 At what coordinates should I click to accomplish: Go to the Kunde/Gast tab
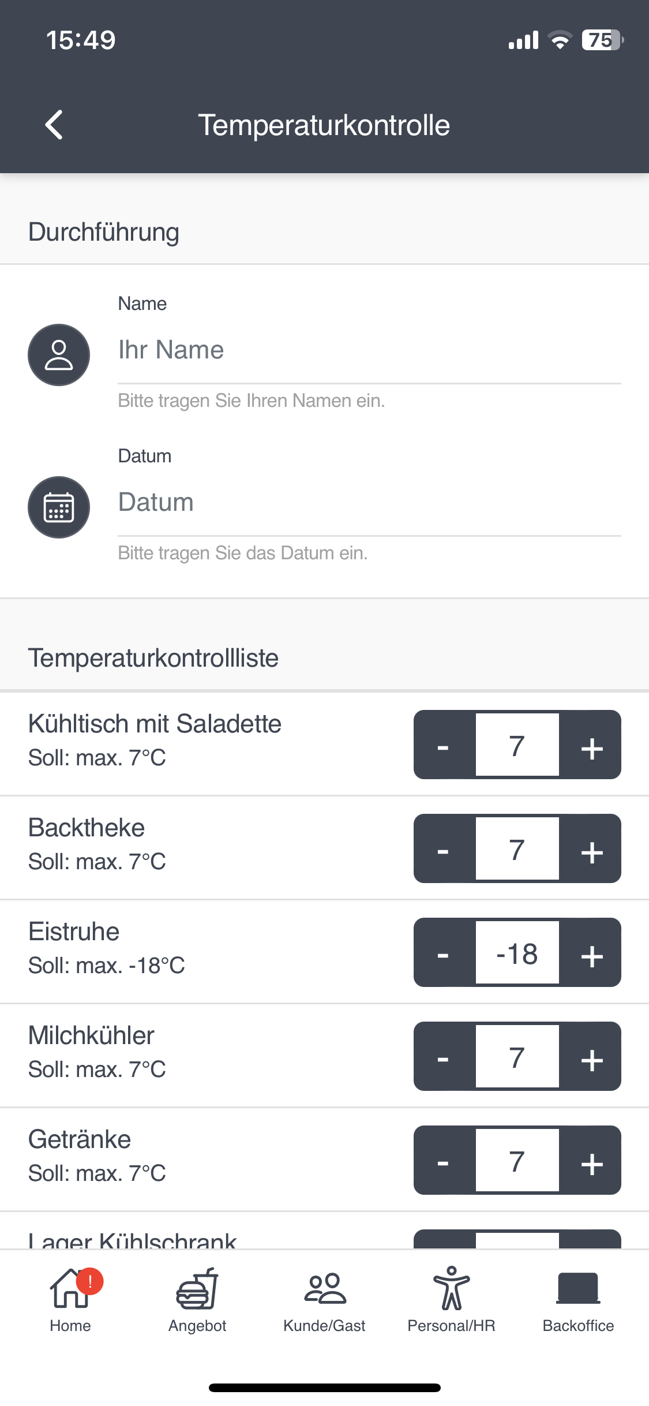click(324, 1298)
